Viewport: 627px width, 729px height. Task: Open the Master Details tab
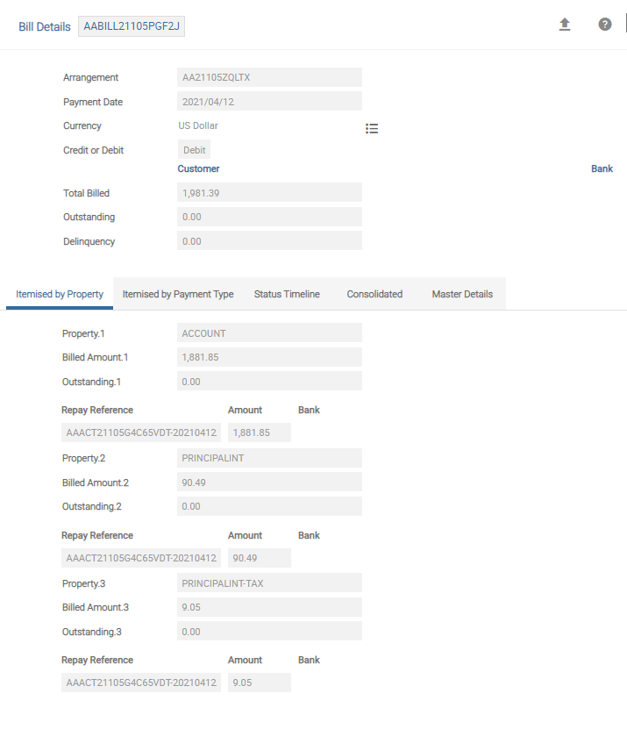tap(462, 294)
